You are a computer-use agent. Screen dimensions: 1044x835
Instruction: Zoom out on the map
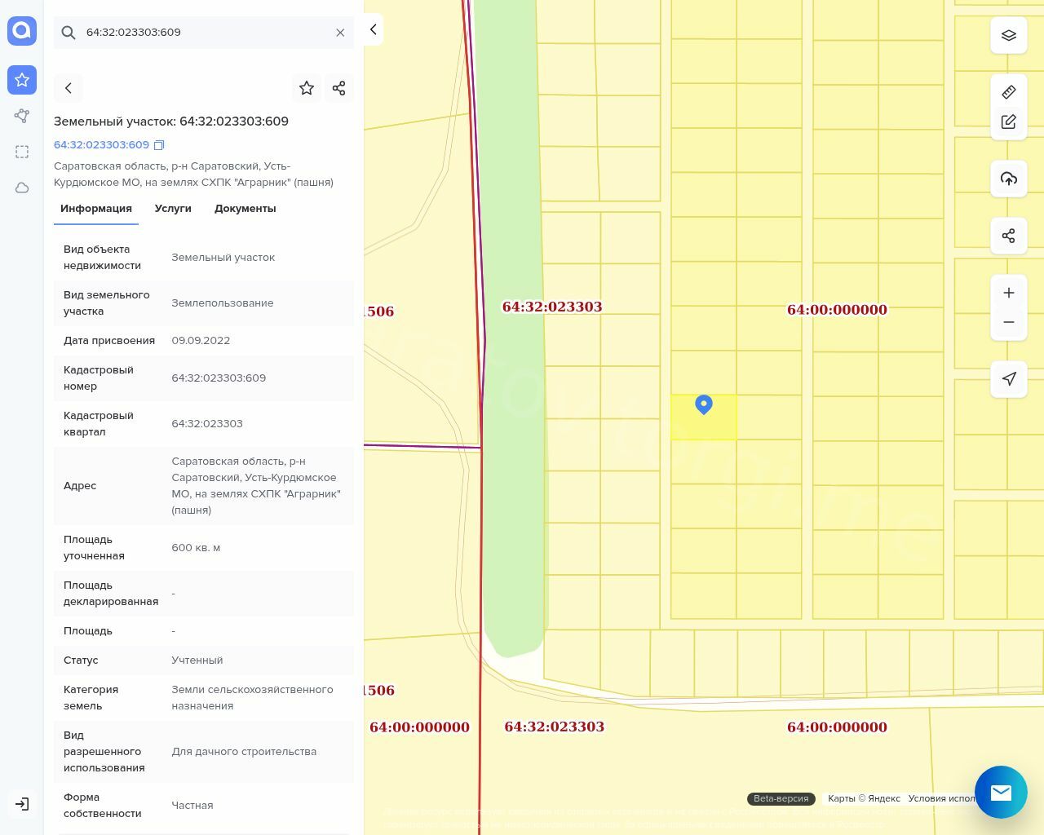(1008, 322)
